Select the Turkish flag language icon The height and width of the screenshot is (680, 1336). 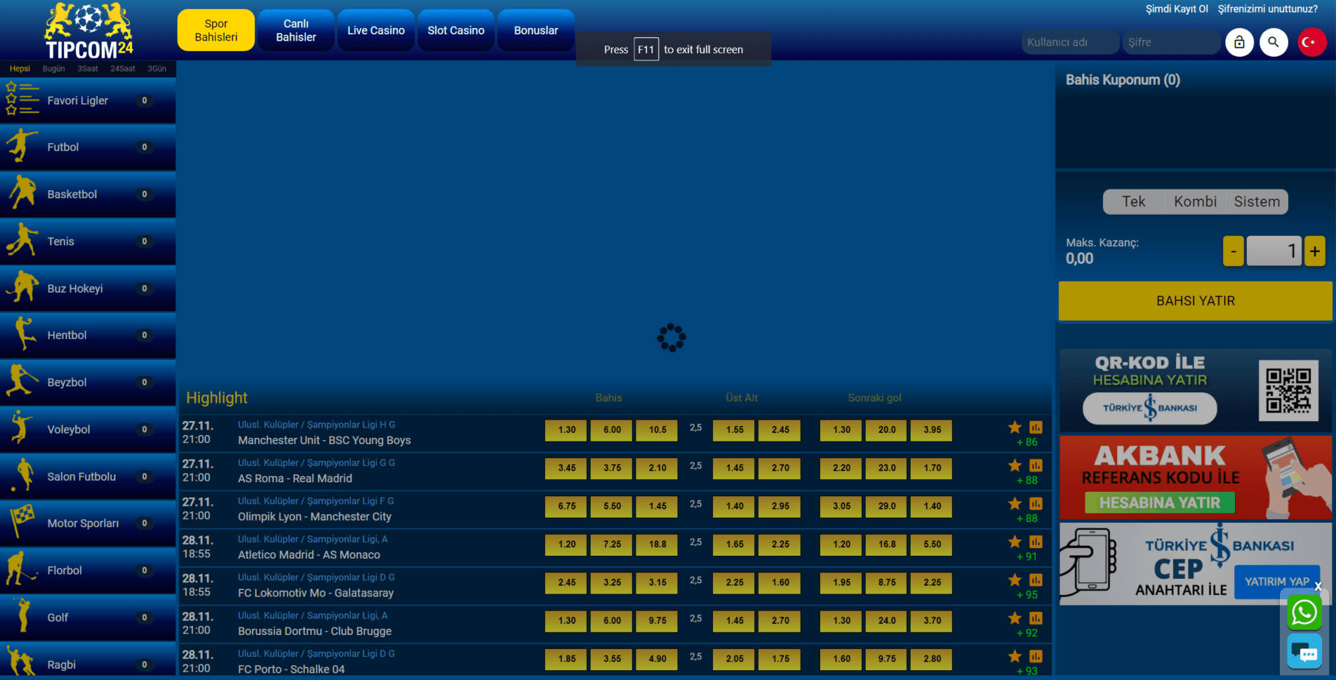[x=1311, y=42]
